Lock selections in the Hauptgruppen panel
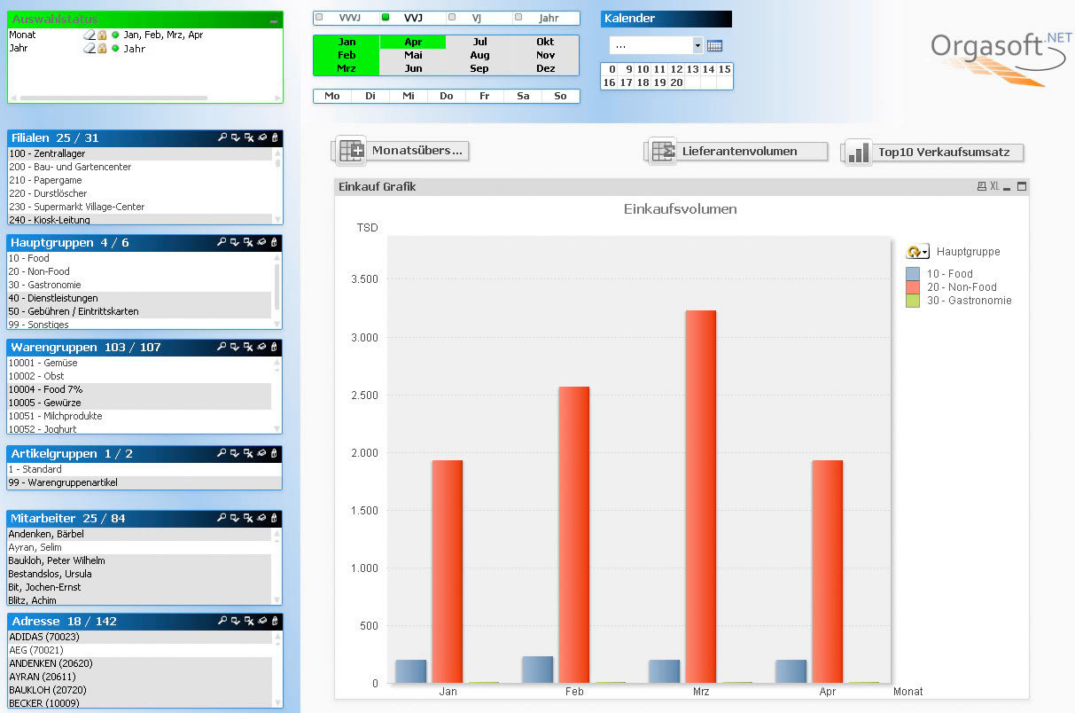 (275, 243)
